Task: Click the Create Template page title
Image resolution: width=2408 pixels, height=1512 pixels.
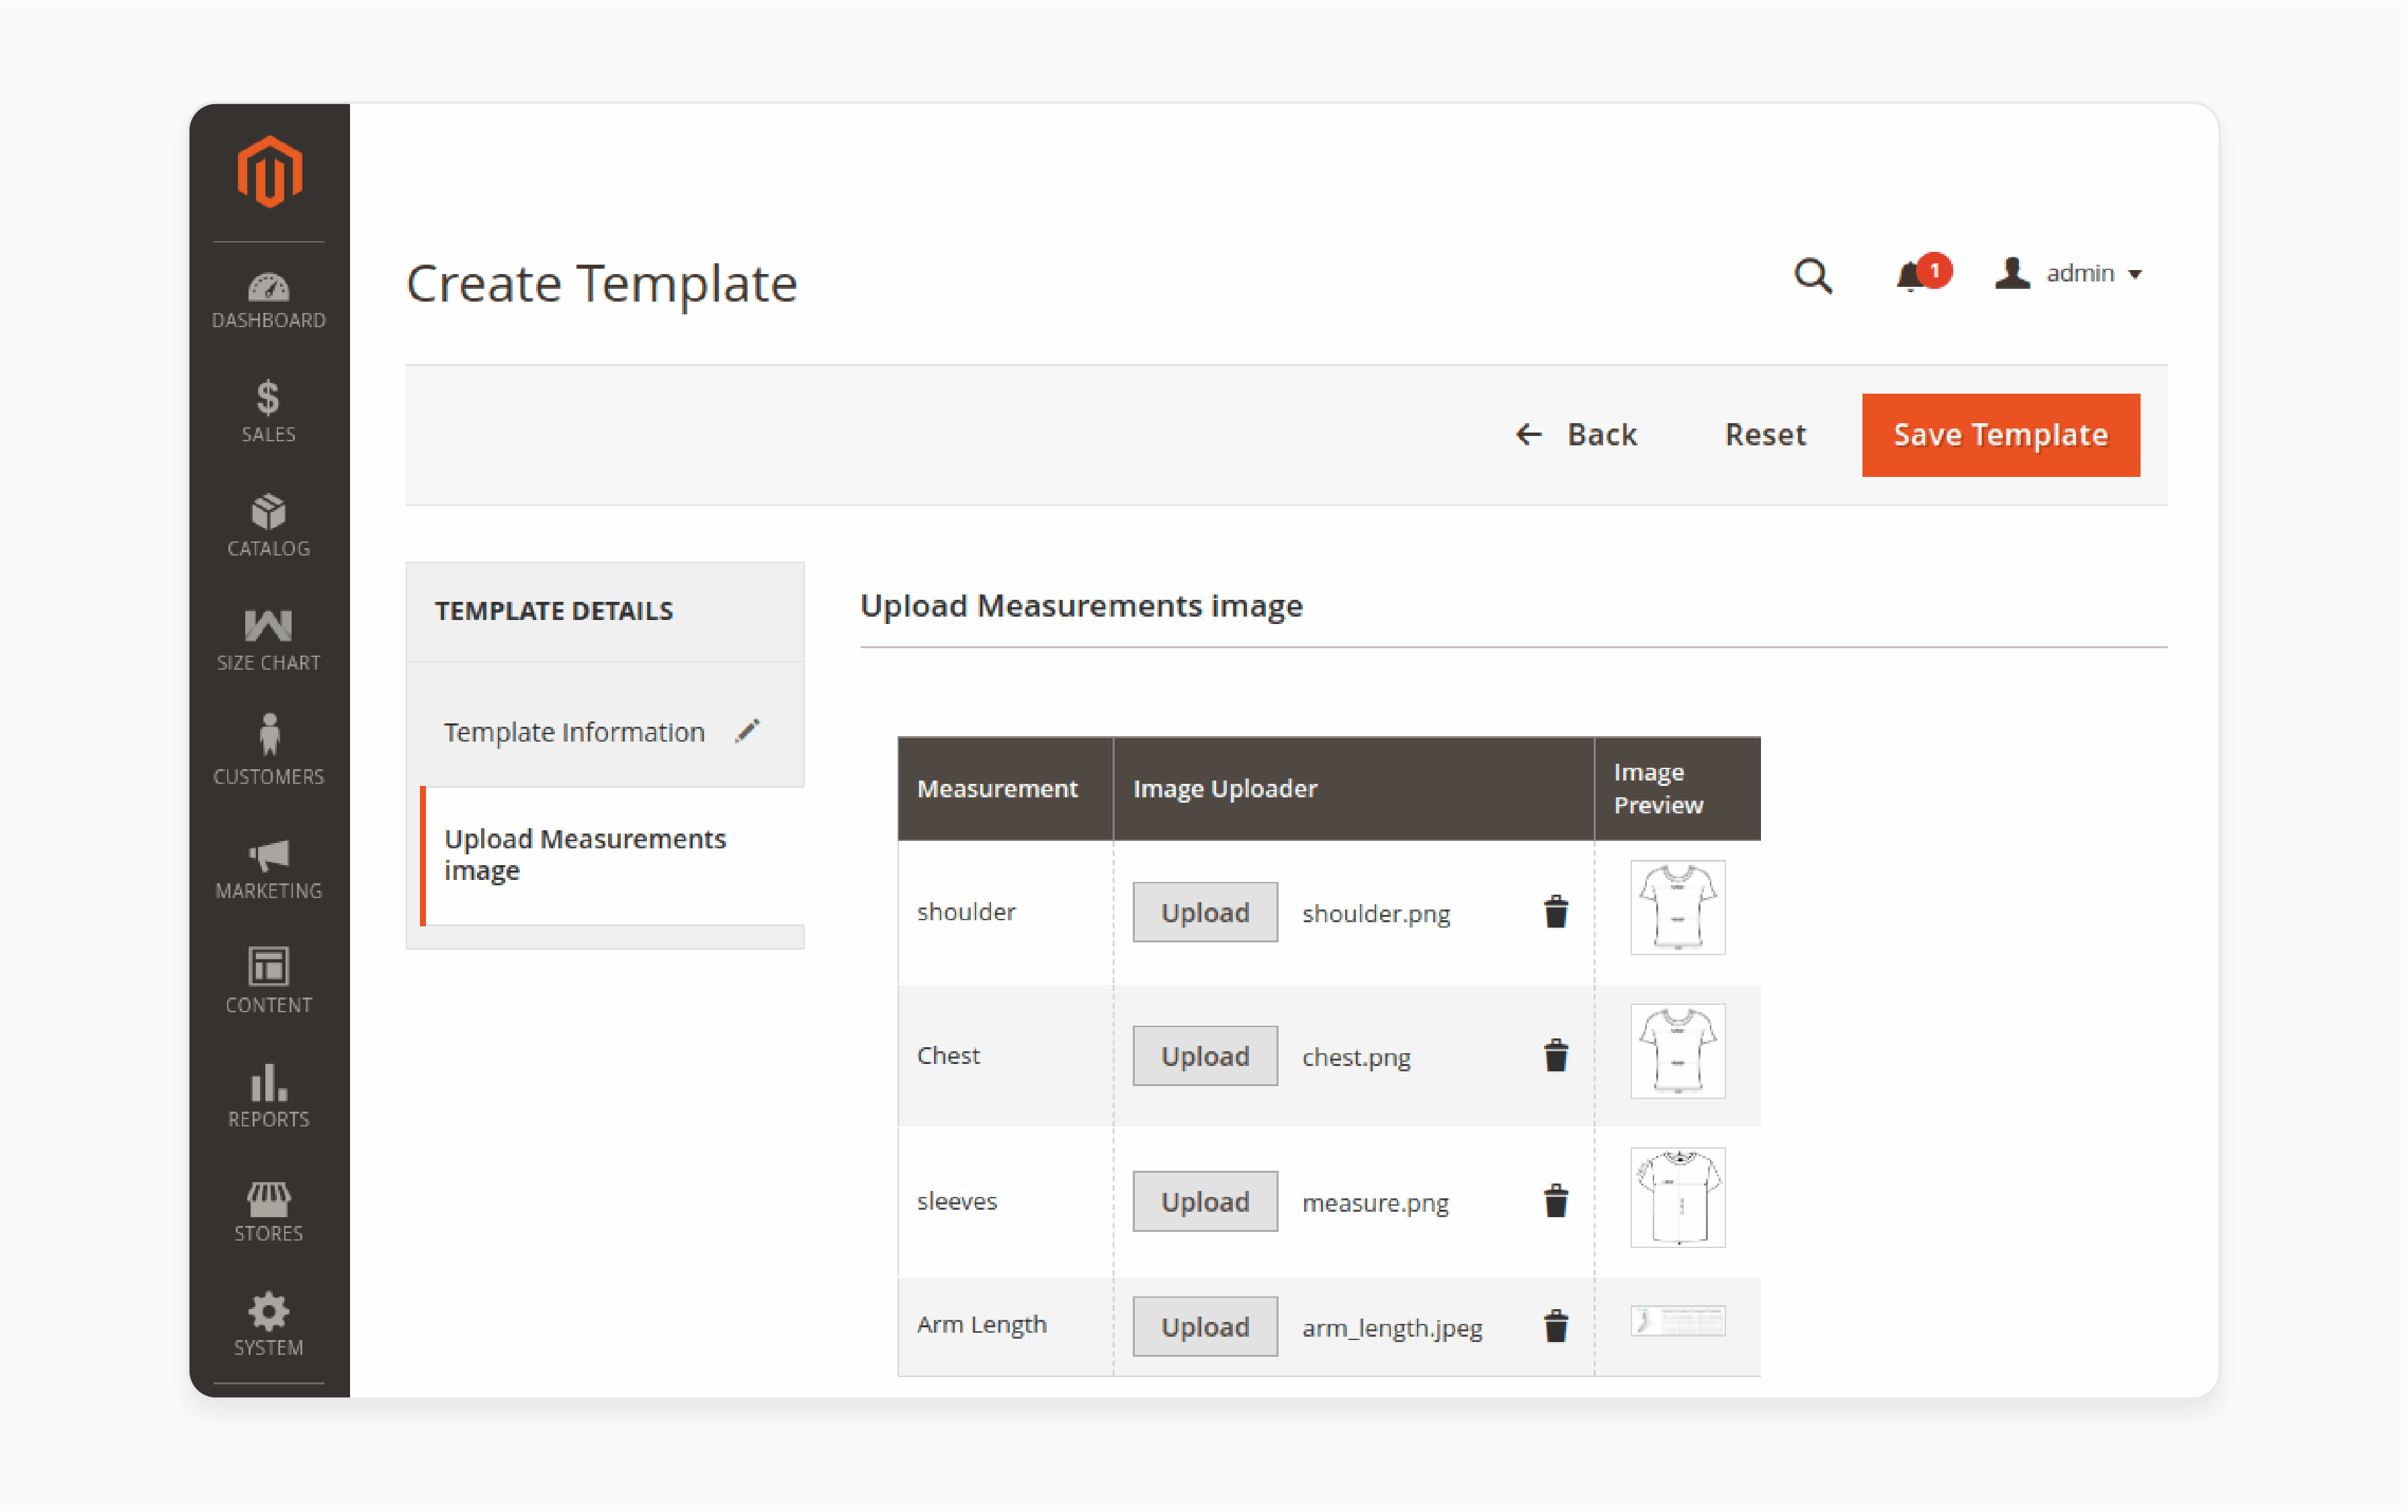Action: tap(602, 283)
